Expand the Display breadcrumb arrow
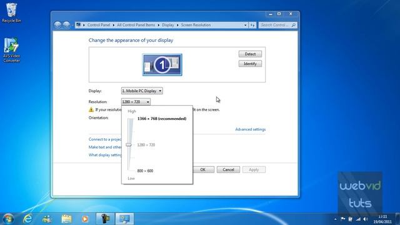Viewport: 400px width, 225px height. 177,25
